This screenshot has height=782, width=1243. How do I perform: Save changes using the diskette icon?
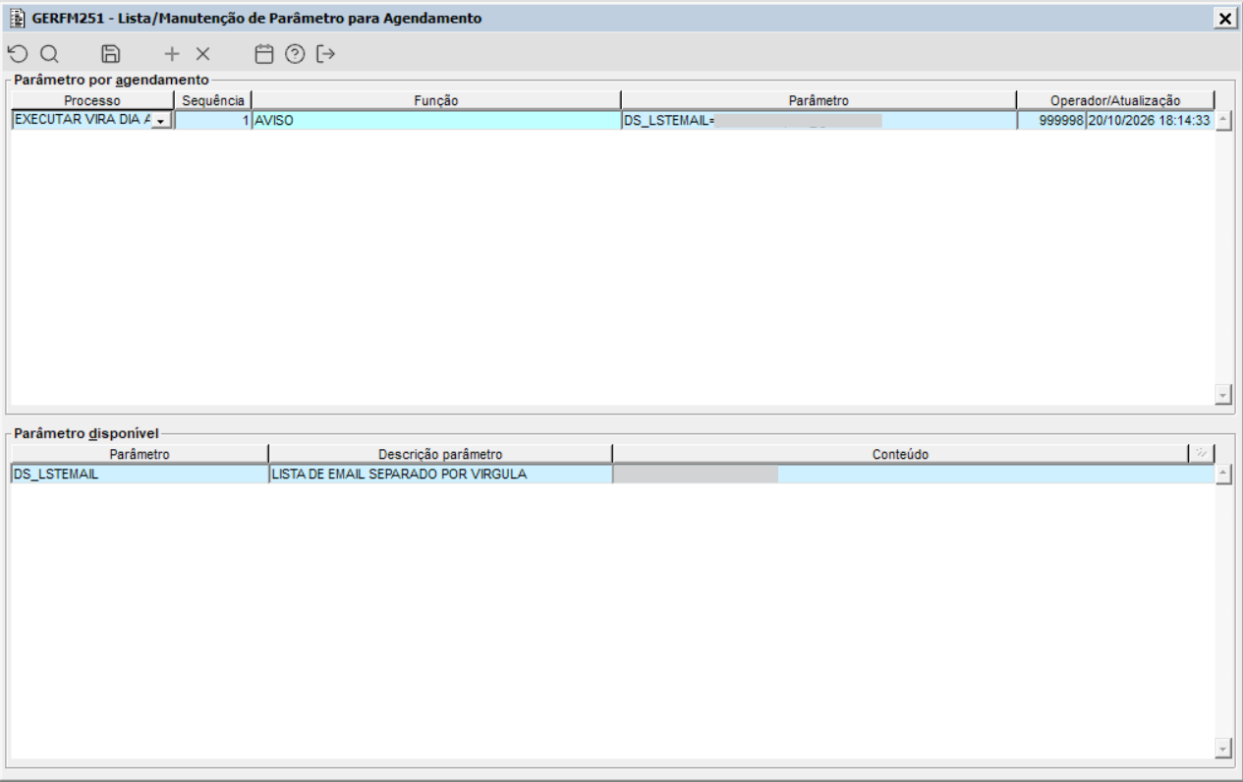coord(111,54)
